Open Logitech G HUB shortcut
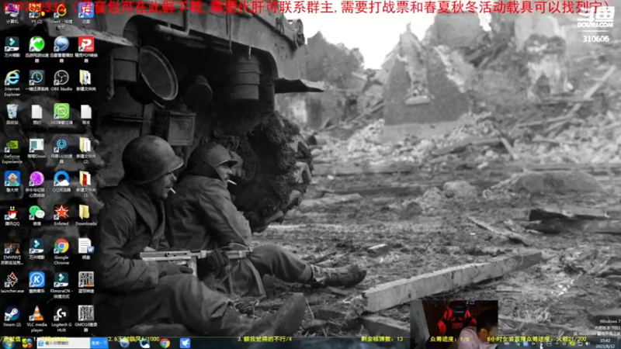This screenshot has width=621, height=349. point(61,319)
